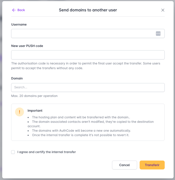Screen dimensions: 175x180
Task: Submit with the yellow Transferir button
Action: (152, 165)
